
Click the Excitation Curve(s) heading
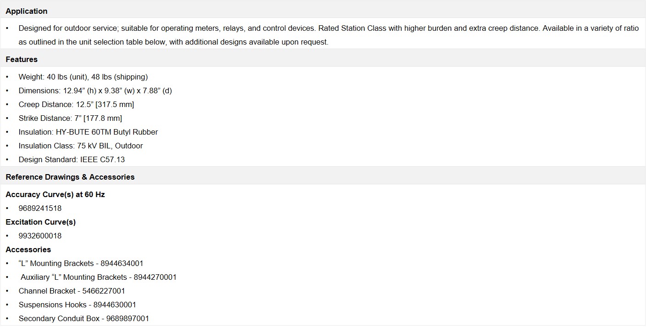tap(40, 222)
